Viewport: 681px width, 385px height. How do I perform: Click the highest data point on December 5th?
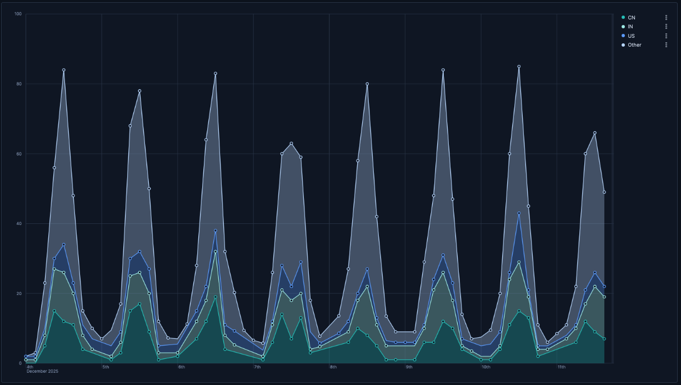click(x=139, y=91)
